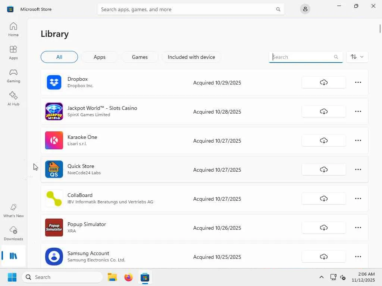Download CollaBoard via cloud button
The image size is (382, 286).
click(323, 199)
